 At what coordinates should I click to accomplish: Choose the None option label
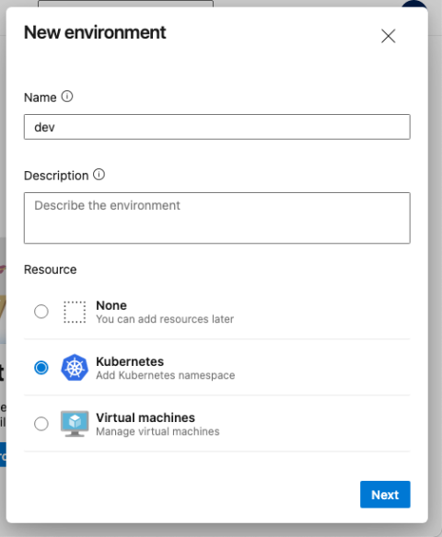click(111, 305)
